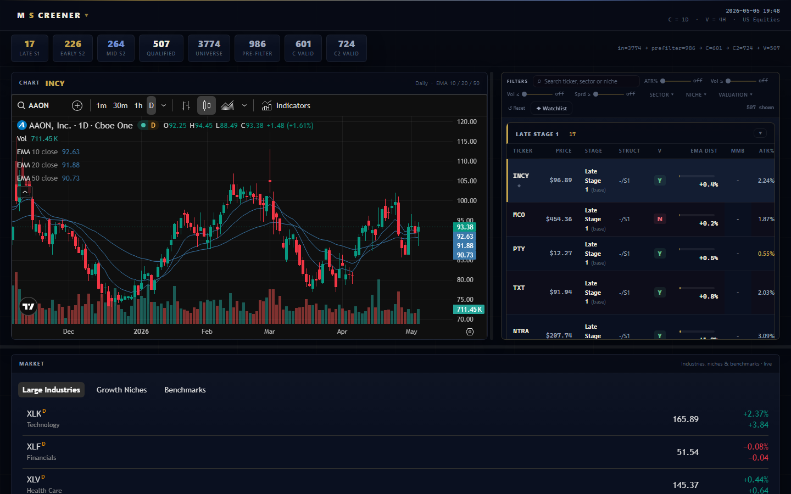Switch chart to Bars style

pyautogui.click(x=186, y=105)
